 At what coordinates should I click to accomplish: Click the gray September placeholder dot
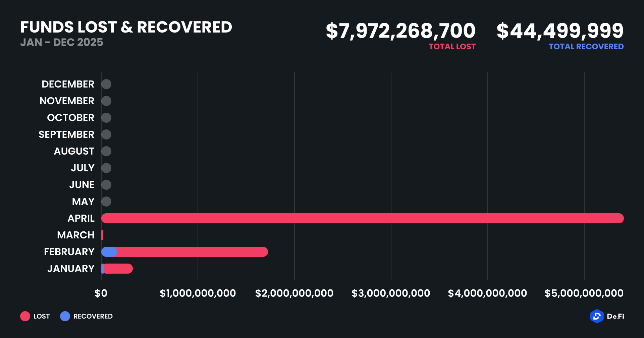coord(106,134)
